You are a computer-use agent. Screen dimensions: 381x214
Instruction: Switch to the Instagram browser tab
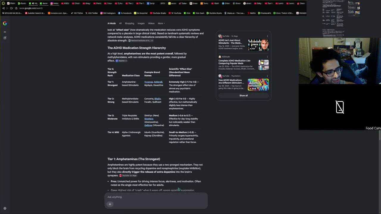pyautogui.click(x=54, y=3)
